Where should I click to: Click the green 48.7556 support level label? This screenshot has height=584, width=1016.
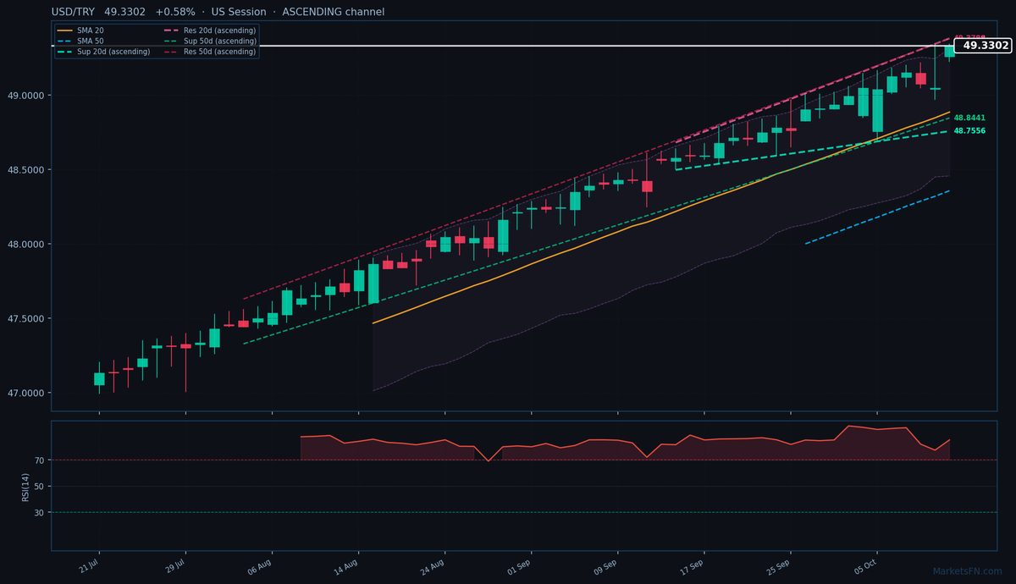[969, 131]
